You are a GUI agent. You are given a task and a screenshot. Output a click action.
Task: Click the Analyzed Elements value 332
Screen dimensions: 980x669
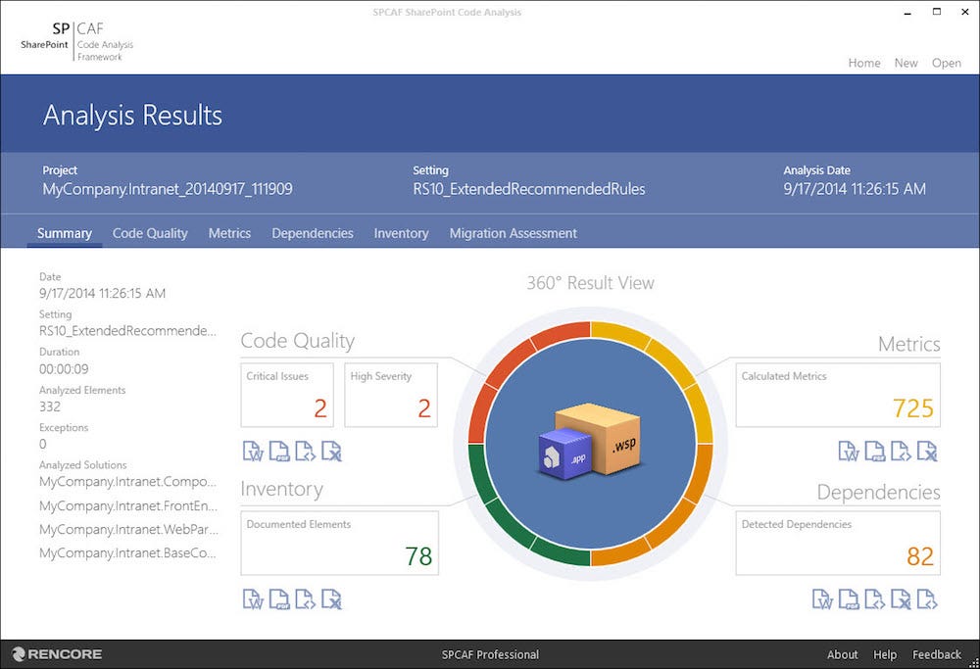(x=50, y=406)
